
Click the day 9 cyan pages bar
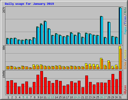[x=38, y=36]
